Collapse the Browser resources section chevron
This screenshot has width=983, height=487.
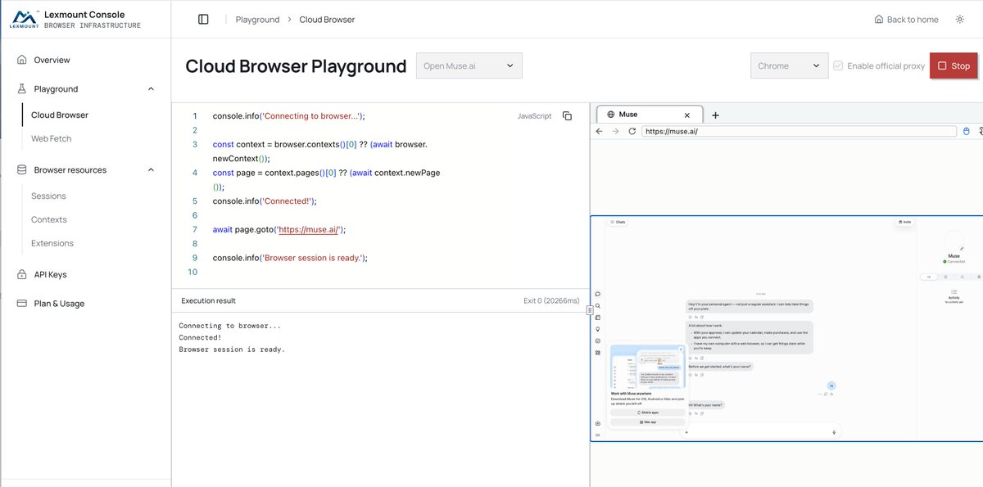point(151,170)
